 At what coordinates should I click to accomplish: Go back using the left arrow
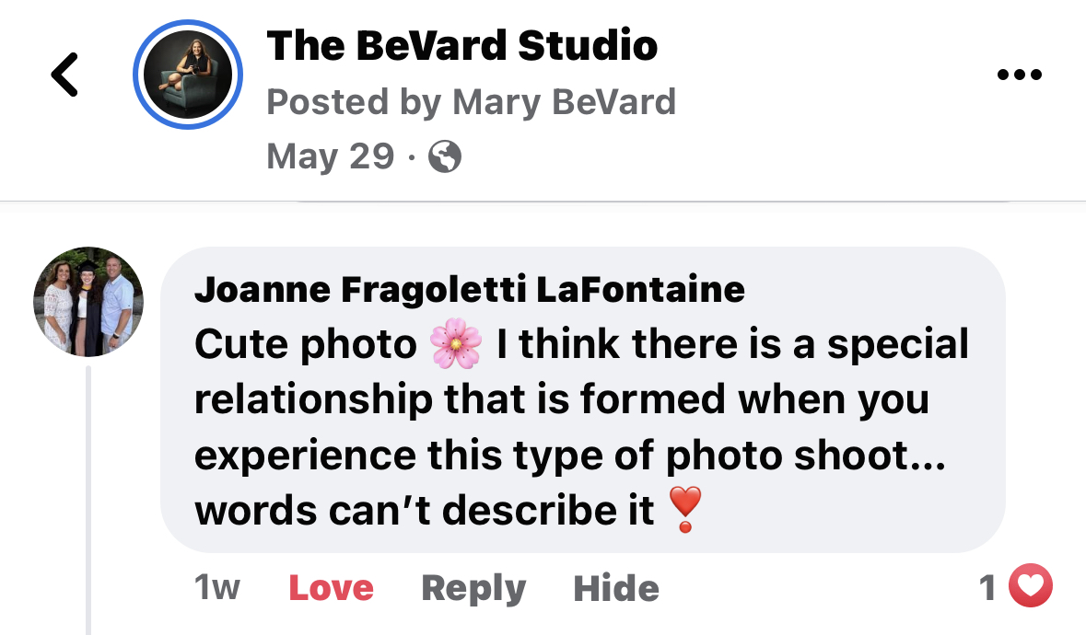[65, 74]
